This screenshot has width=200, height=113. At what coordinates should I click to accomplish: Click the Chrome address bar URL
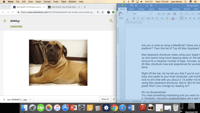57,12
